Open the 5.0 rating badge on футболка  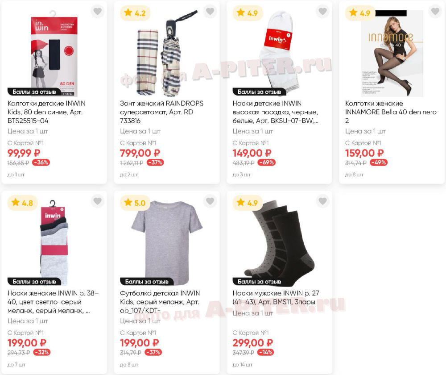(135, 203)
